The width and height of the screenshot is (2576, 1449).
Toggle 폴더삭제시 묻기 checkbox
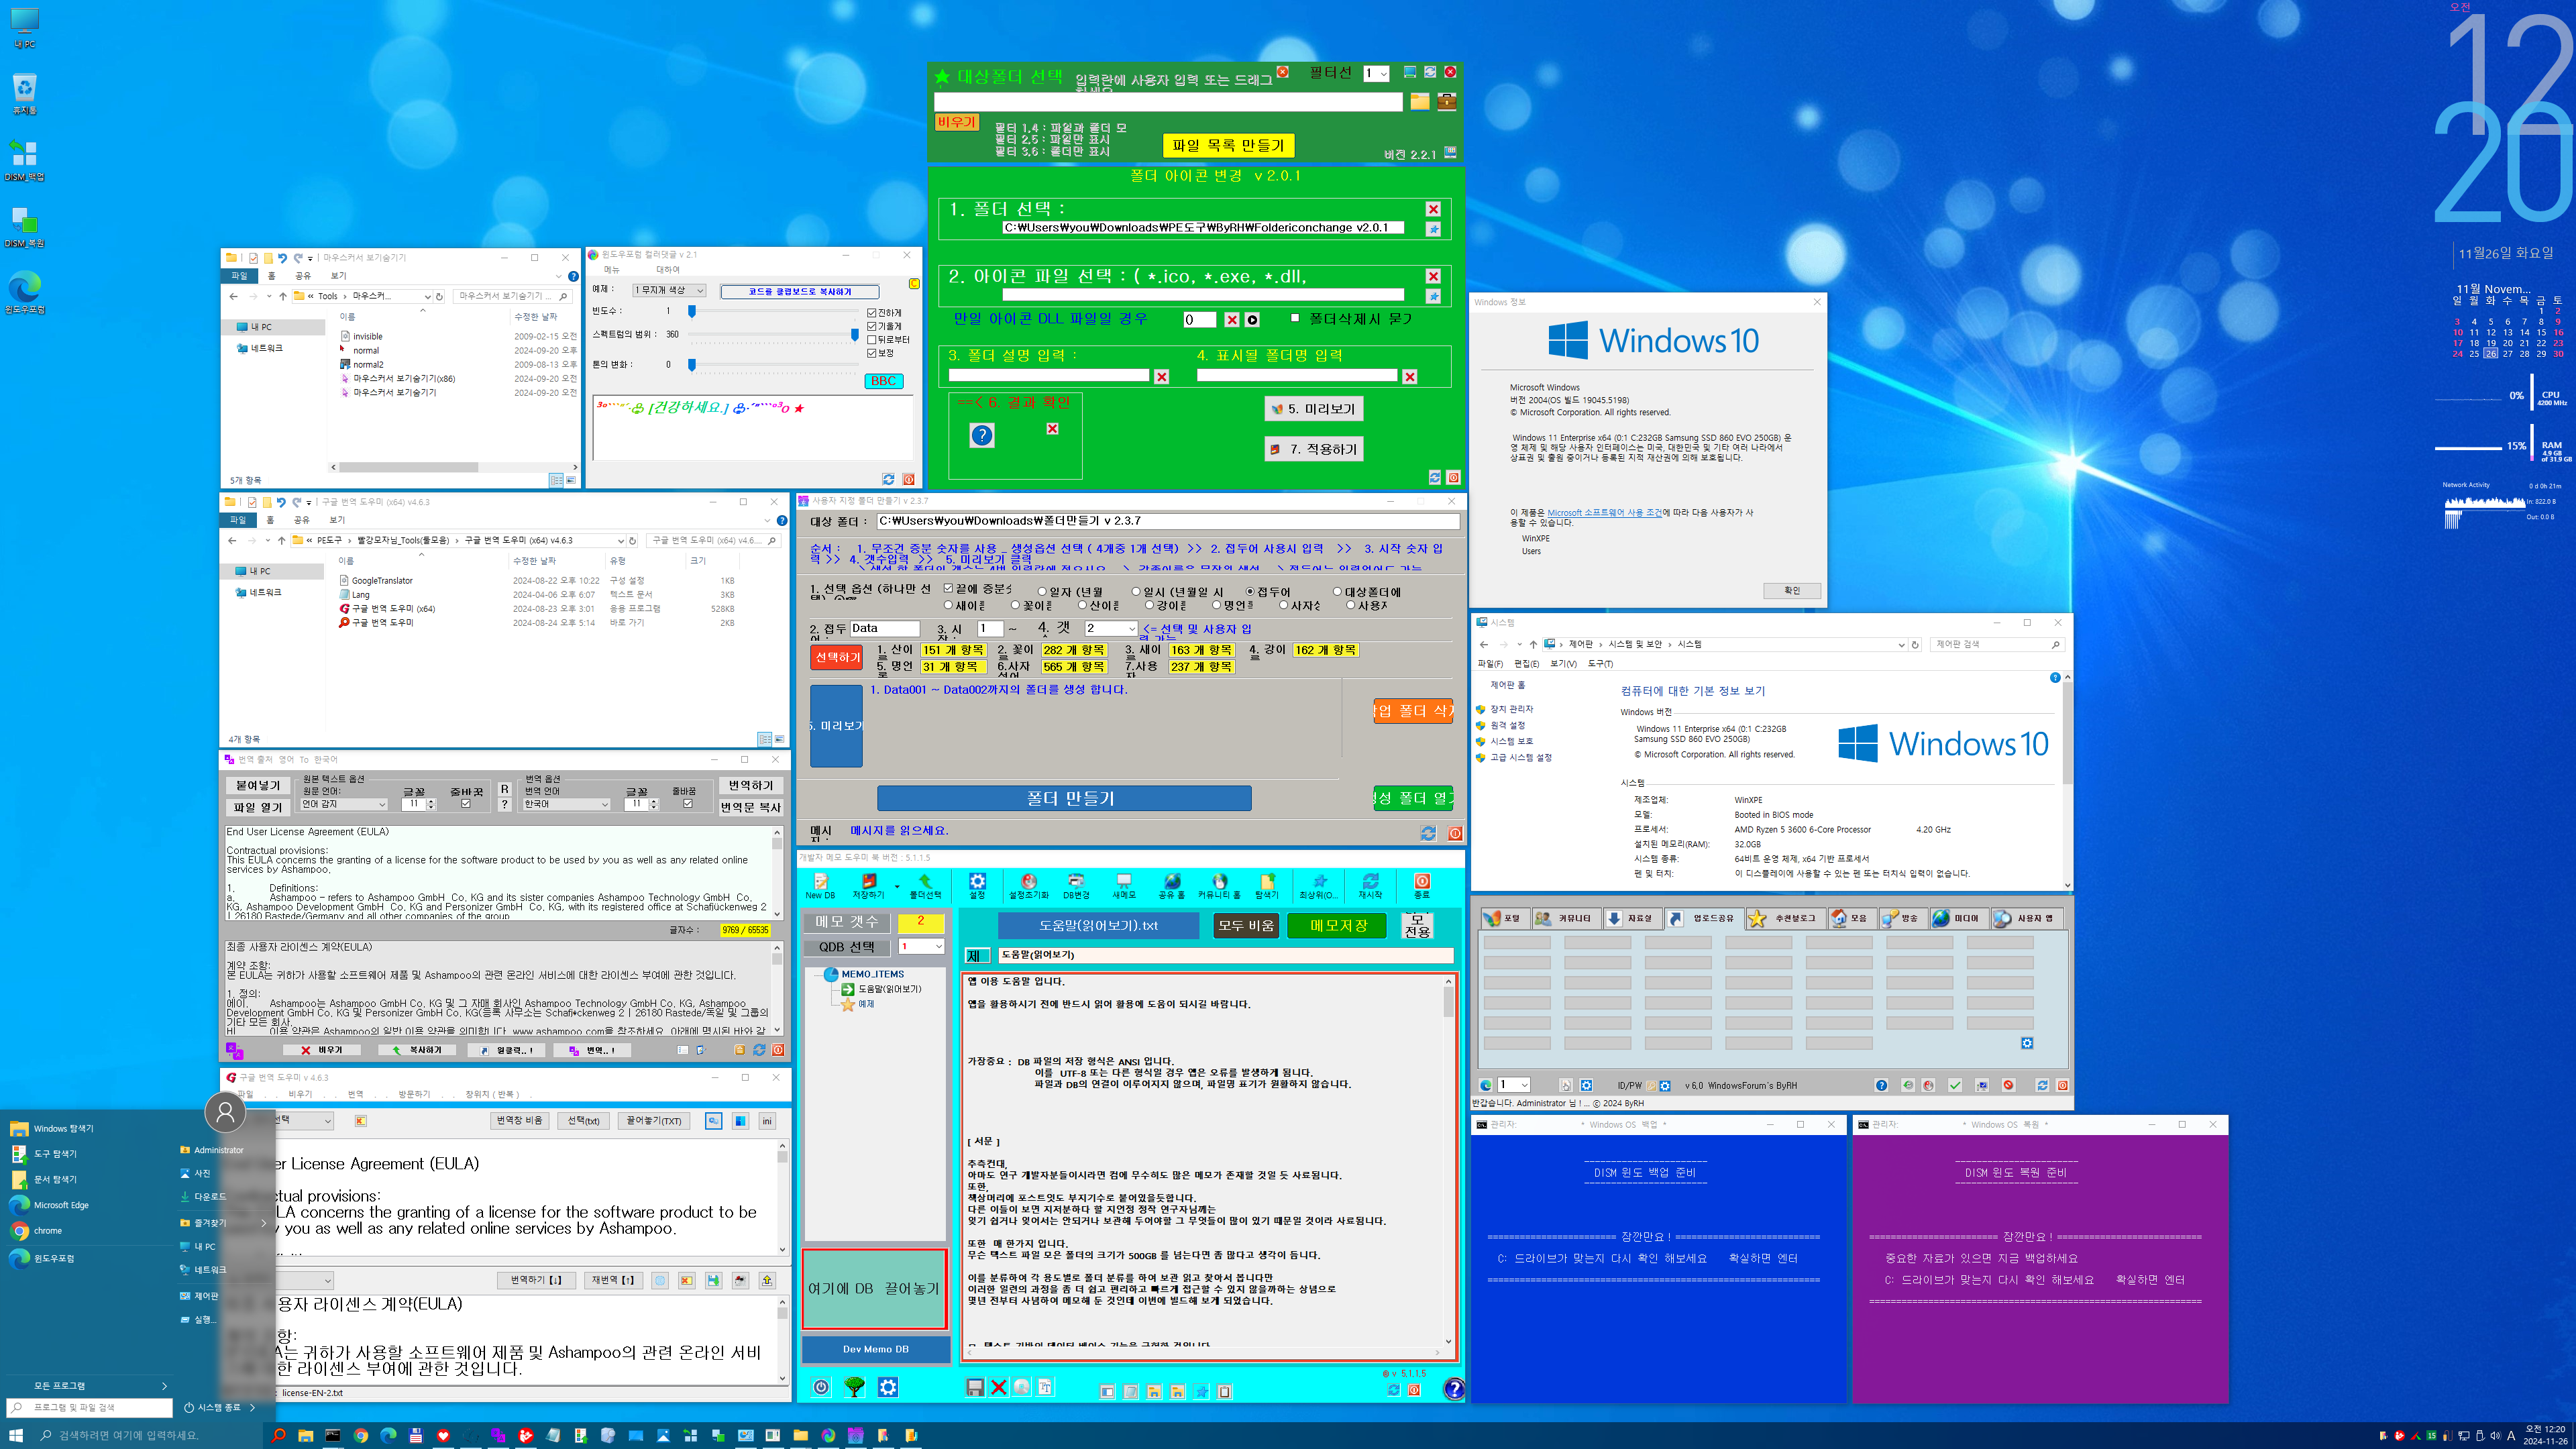click(1295, 318)
